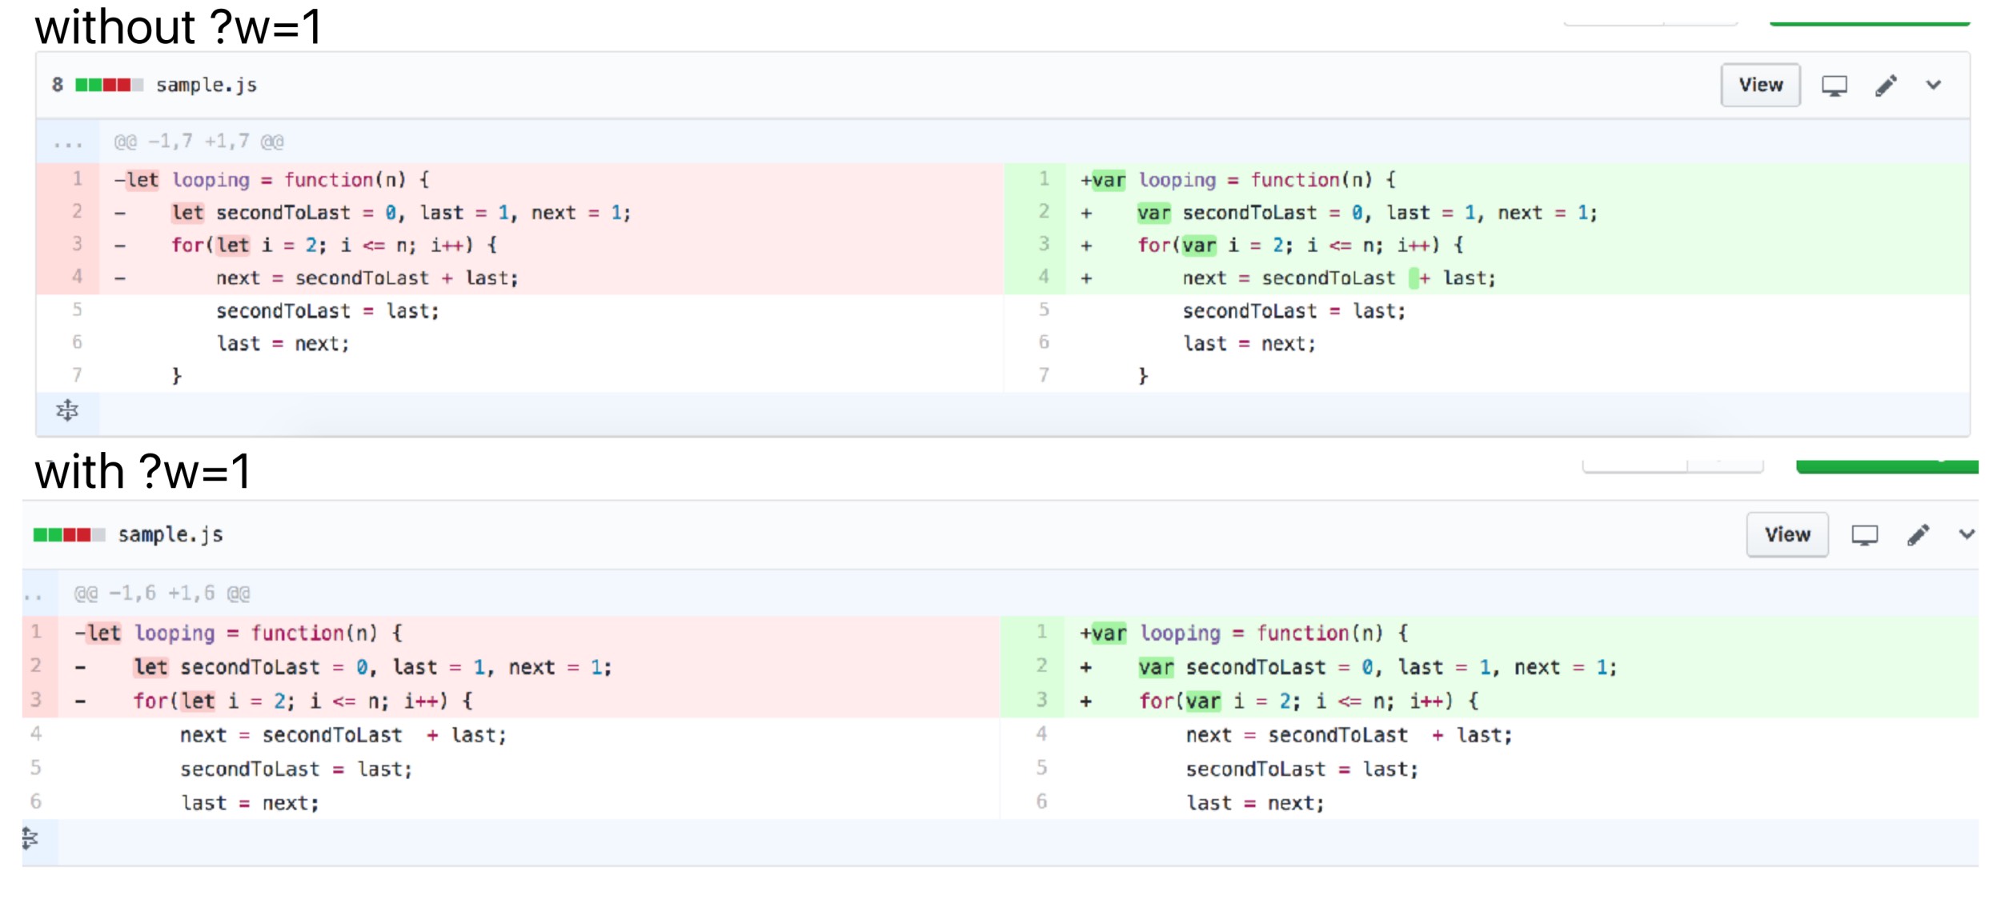Image resolution: width=2001 pixels, height=899 pixels.
Task: Click 'secondToLast = last;' right side top diff
Action: point(1293,311)
